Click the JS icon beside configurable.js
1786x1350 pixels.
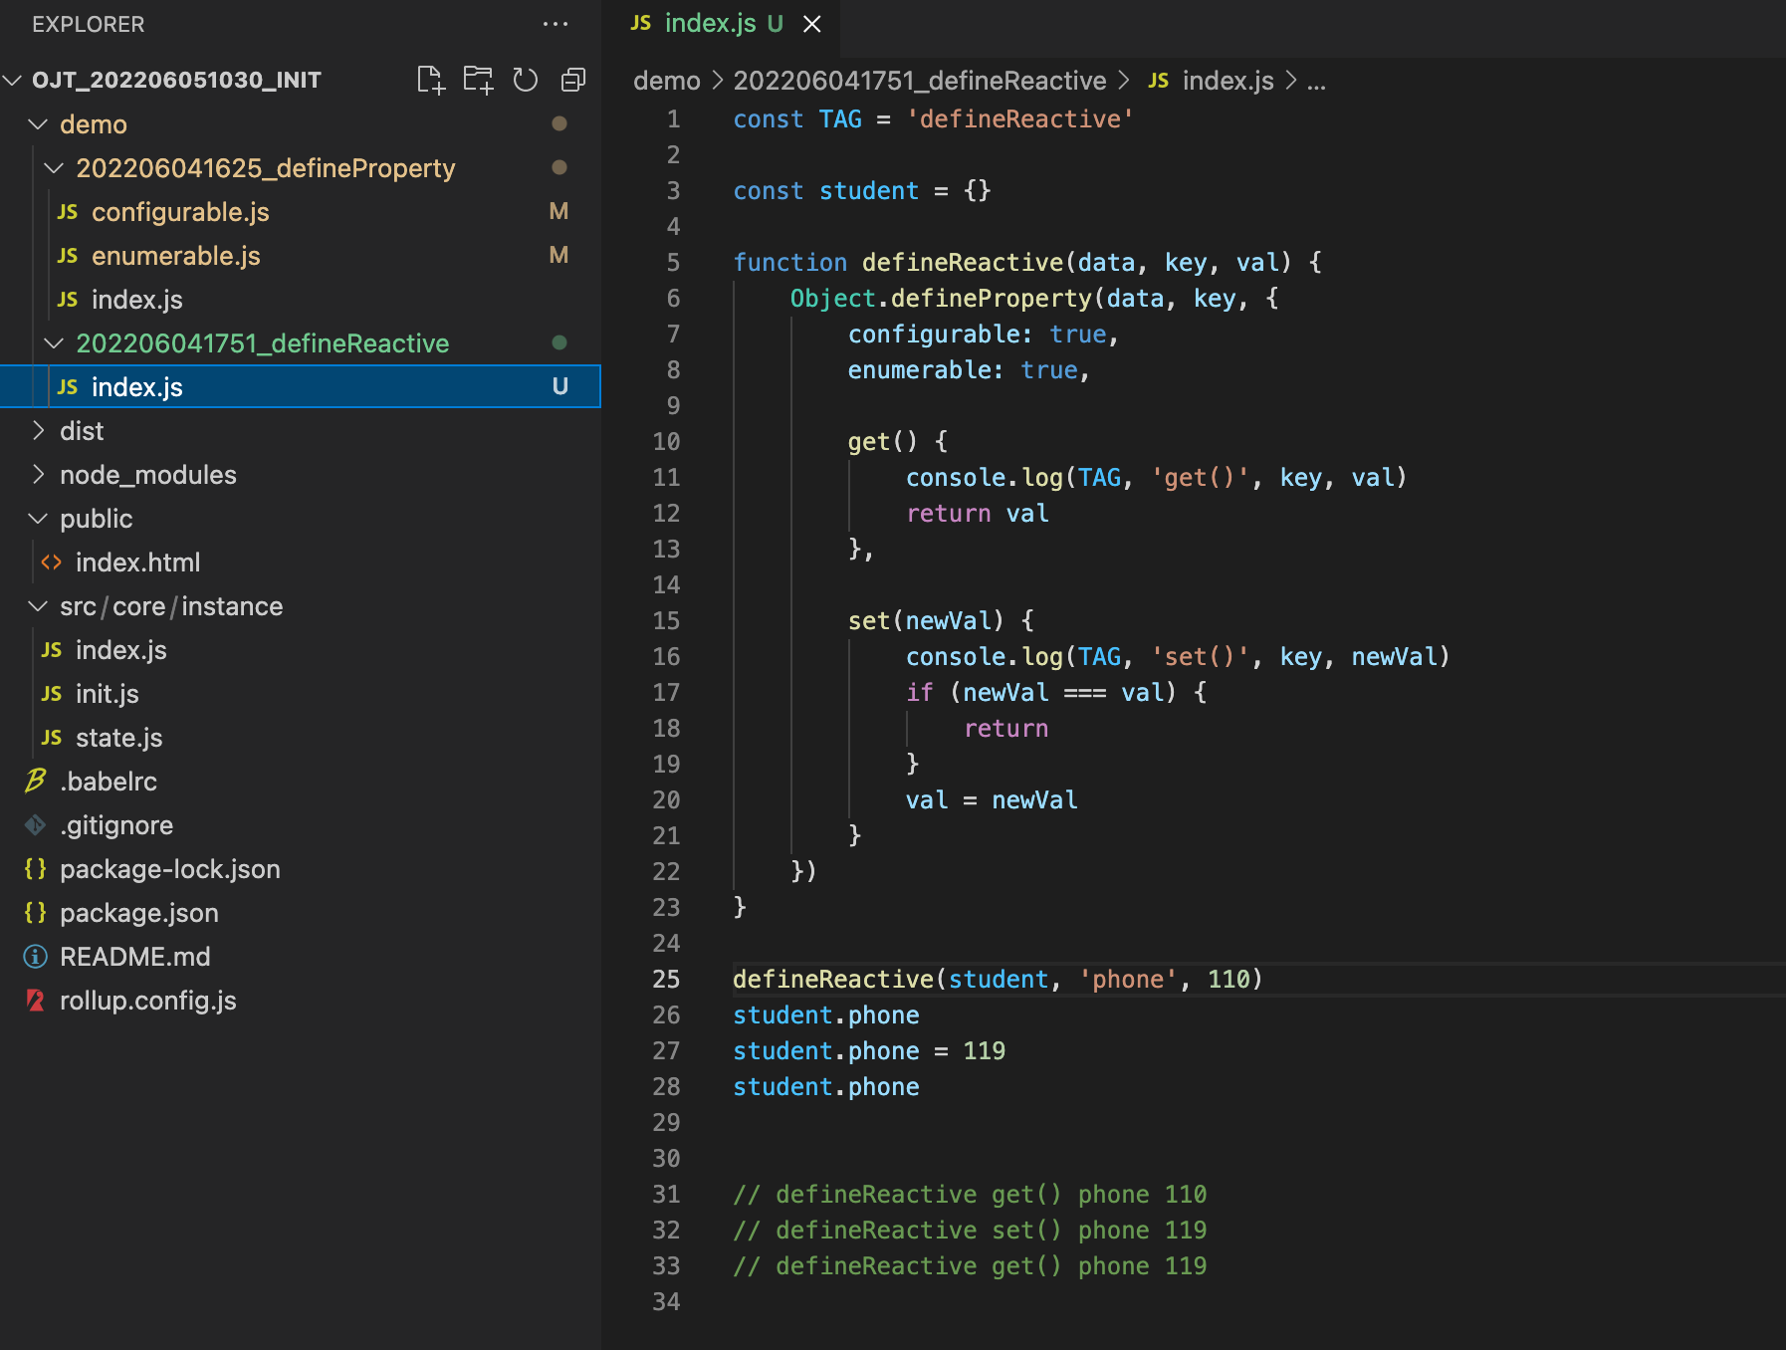(68, 212)
